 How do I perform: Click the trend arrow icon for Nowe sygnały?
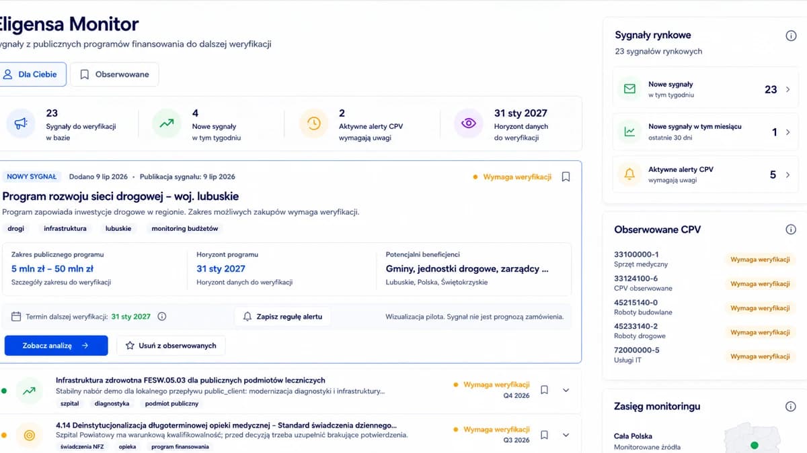click(x=166, y=123)
